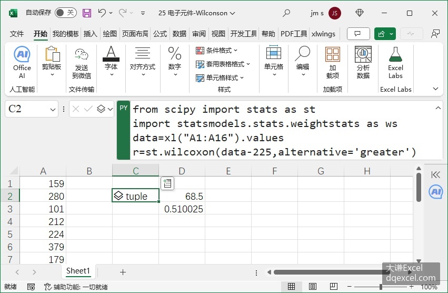Switch to the 开发工具 tab
This screenshot has height=293, width=448.
click(244, 34)
